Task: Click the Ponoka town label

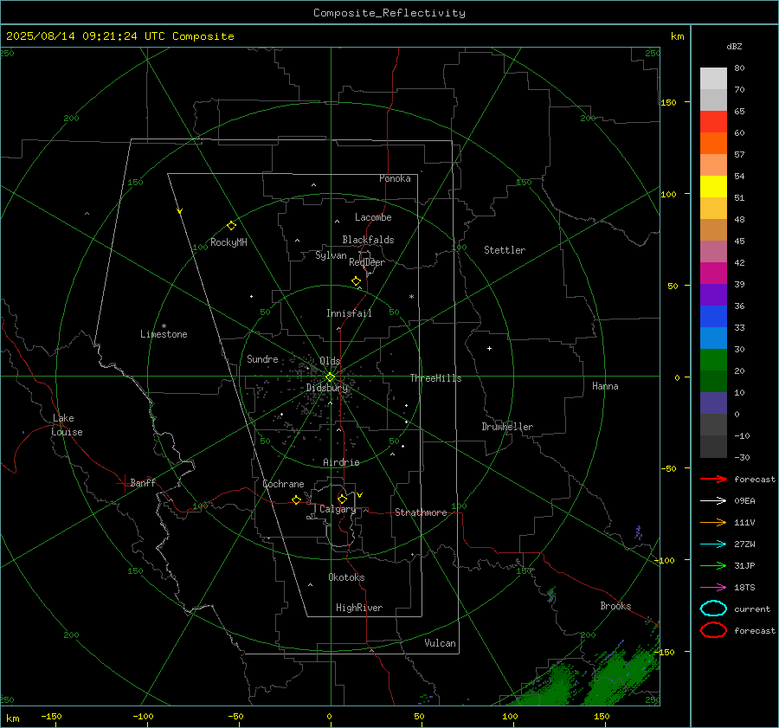Action: [x=395, y=178]
